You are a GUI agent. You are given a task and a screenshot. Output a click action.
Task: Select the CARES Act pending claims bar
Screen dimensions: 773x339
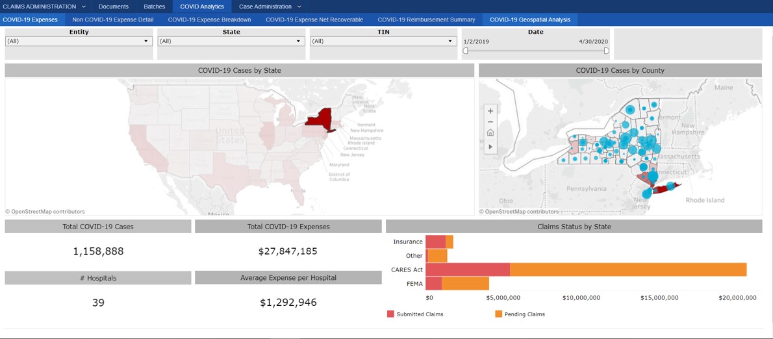click(628, 270)
